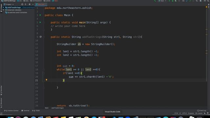Click the addTwoStrings() breadcrumb below the editor

58,108
